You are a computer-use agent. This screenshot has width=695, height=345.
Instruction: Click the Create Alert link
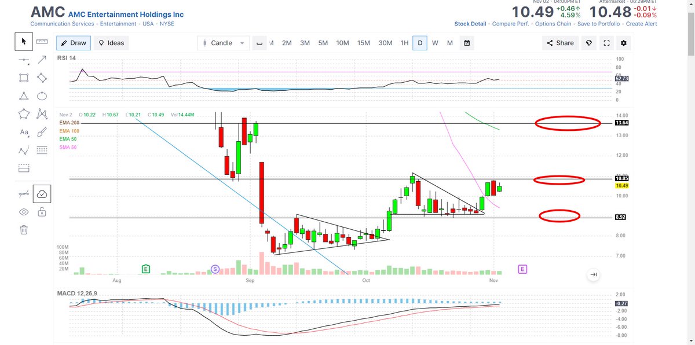[x=642, y=24]
